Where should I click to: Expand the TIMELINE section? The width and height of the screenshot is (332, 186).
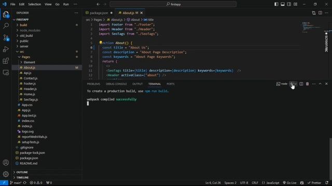(x=47, y=178)
